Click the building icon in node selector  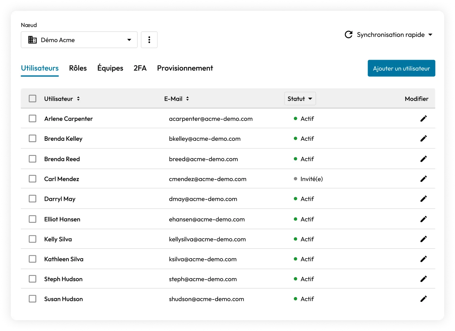pyautogui.click(x=32, y=40)
